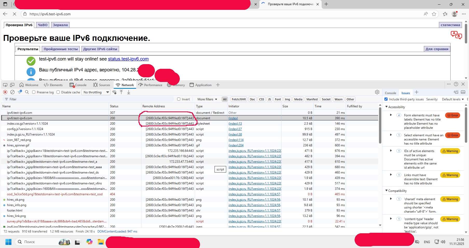Open File Explorer from the taskbar
469x248 pixels.
[x=101, y=242]
